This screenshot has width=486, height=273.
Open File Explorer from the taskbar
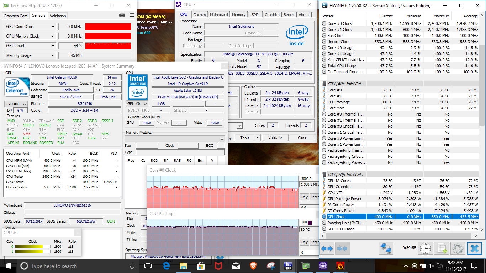click(x=184, y=266)
